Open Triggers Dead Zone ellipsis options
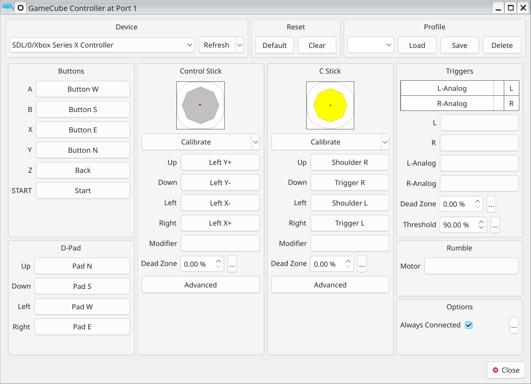This screenshot has height=384, width=531. [491, 204]
